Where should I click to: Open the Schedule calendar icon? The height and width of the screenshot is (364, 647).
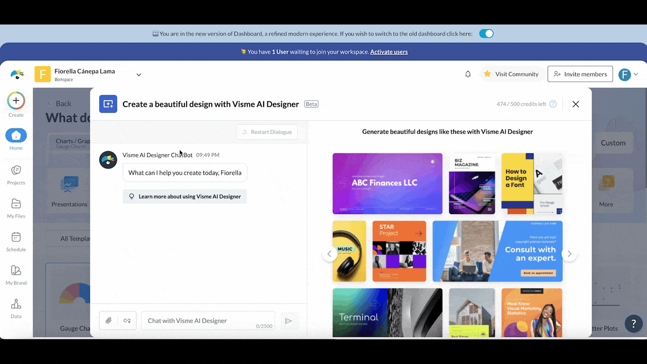coord(16,242)
